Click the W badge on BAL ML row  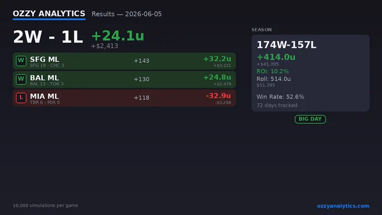tap(21, 79)
